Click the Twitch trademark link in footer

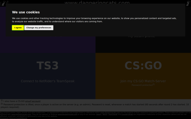coord(105,114)
